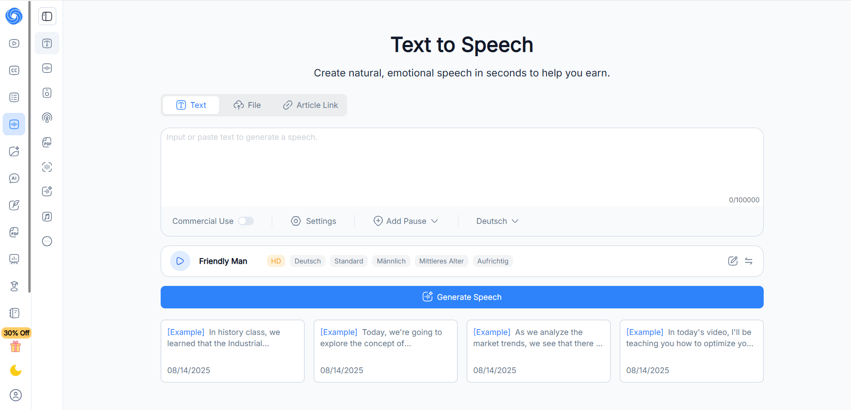Open the video play tool in left sidebar

[x=14, y=43]
